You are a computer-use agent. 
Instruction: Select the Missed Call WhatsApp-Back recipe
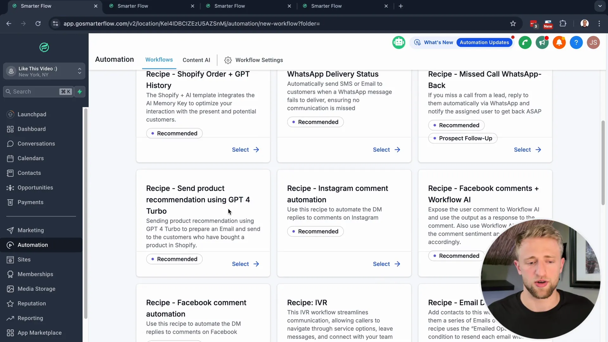[x=527, y=150]
